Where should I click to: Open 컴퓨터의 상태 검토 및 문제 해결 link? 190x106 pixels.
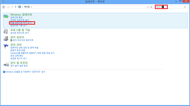pyautogui.click(x=24, y=48)
